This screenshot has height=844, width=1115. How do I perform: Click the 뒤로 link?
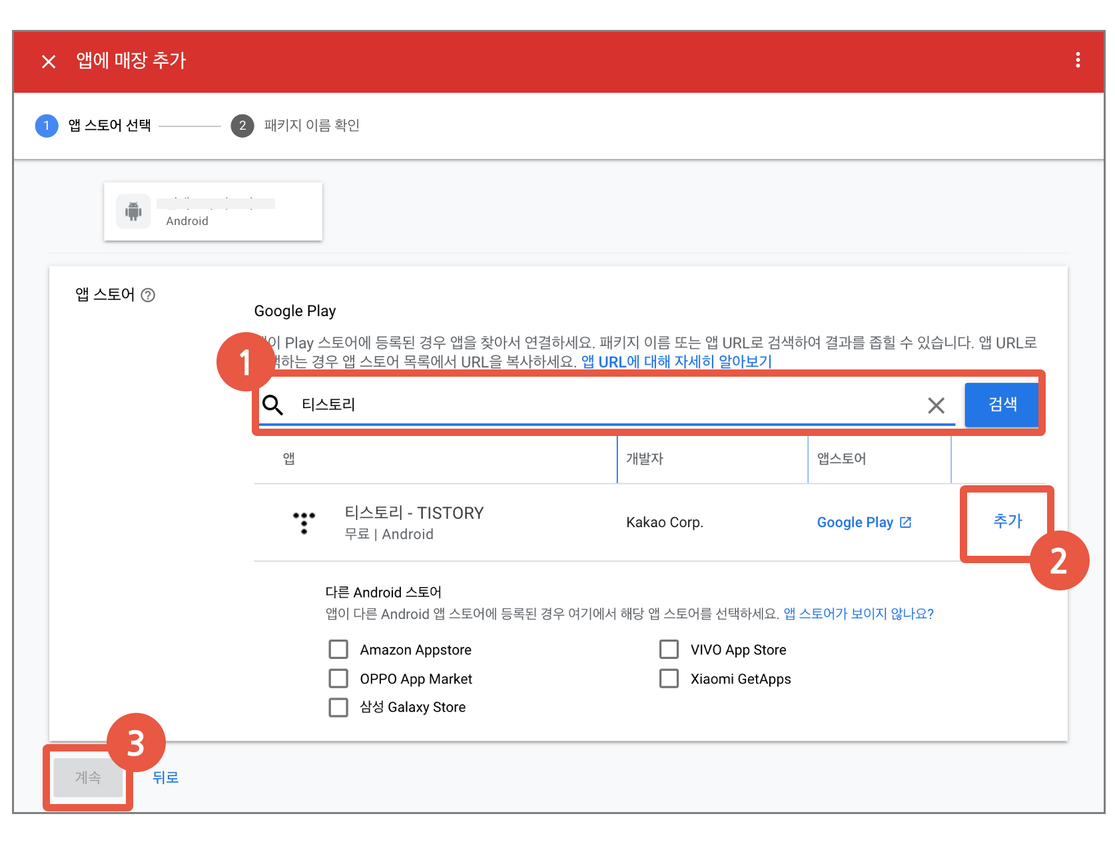[165, 777]
